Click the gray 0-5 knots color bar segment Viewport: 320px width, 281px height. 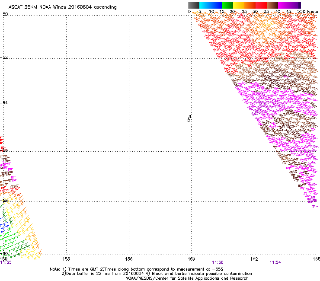click(194, 5)
